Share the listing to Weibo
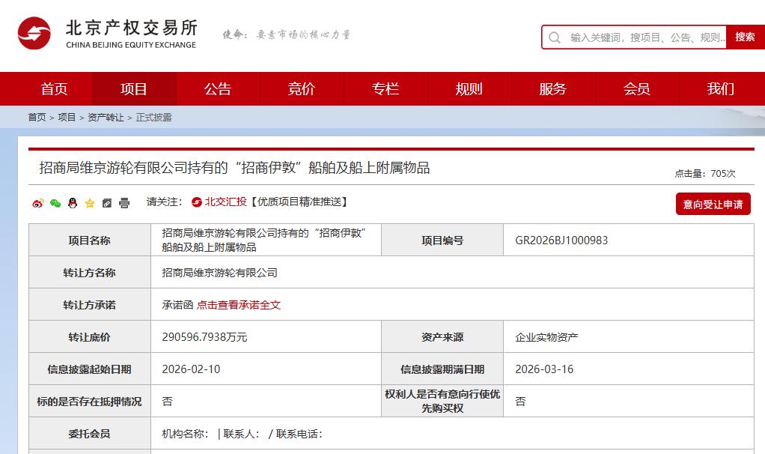The image size is (765, 454). click(37, 203)
